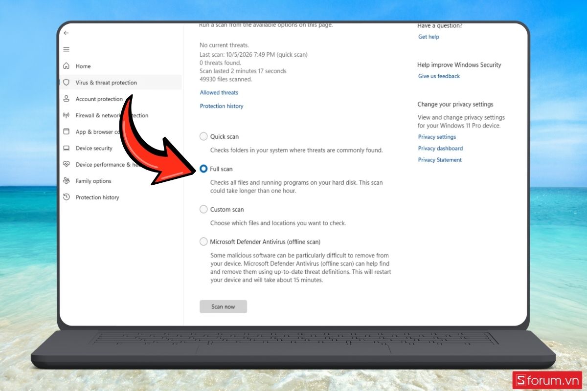This screenshot has width=587, height=391.
Task: Click the Quick scan description text
Action: pos(296,150)
